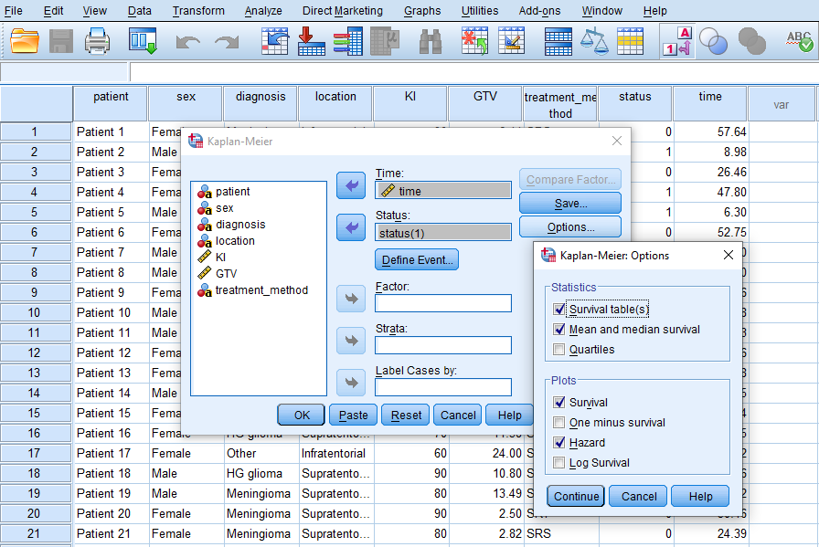Enable the Quartiles checkbox

click(x=558, y=350)
